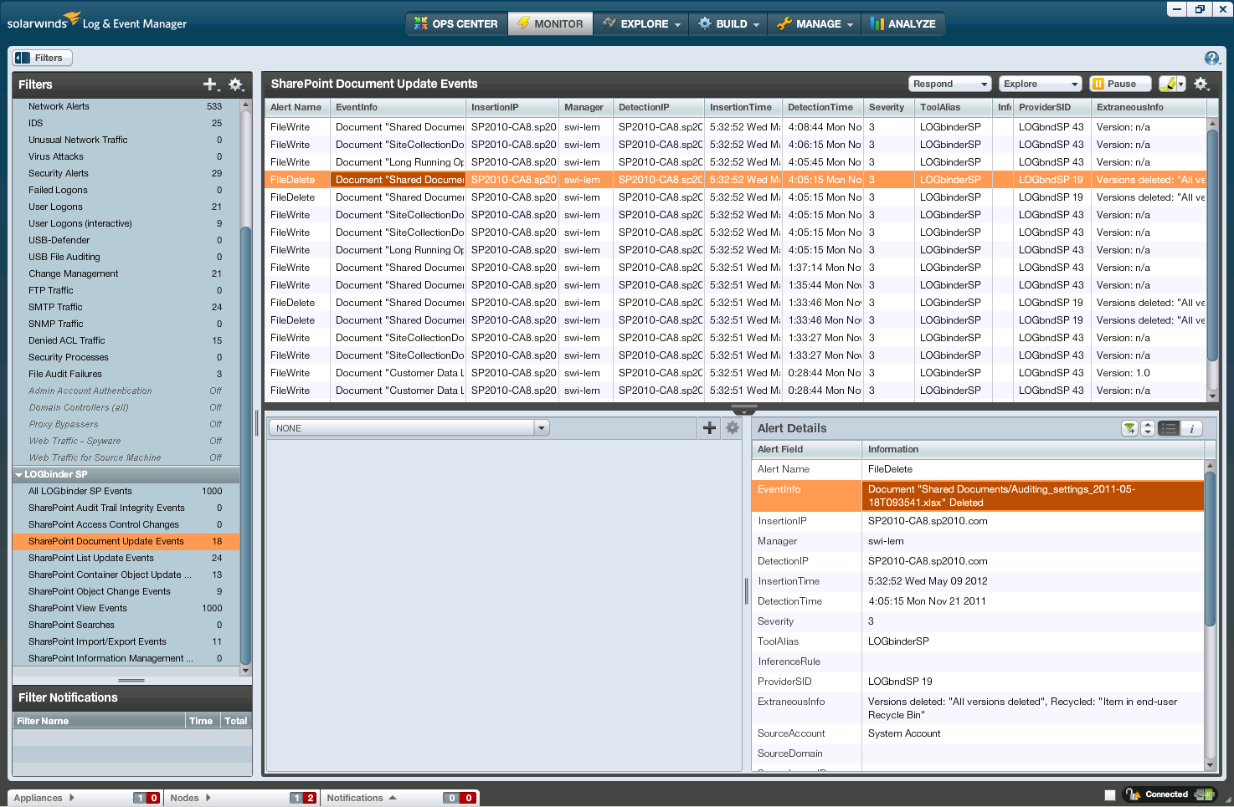Open MANAGE menu

pos(815,23)
